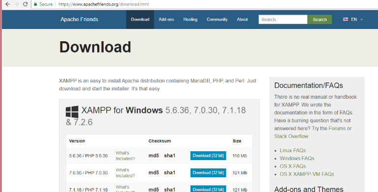Click the US flag language icon
The width and height of the screenshot is (378, 192).
pyautogui.click(x=346, y=19)
